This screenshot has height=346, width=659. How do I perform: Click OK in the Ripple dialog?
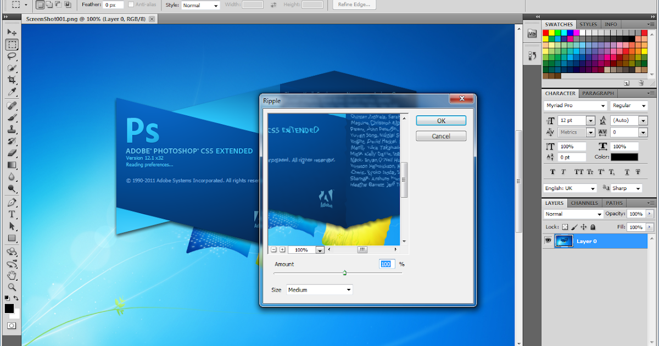coord(441,121)
